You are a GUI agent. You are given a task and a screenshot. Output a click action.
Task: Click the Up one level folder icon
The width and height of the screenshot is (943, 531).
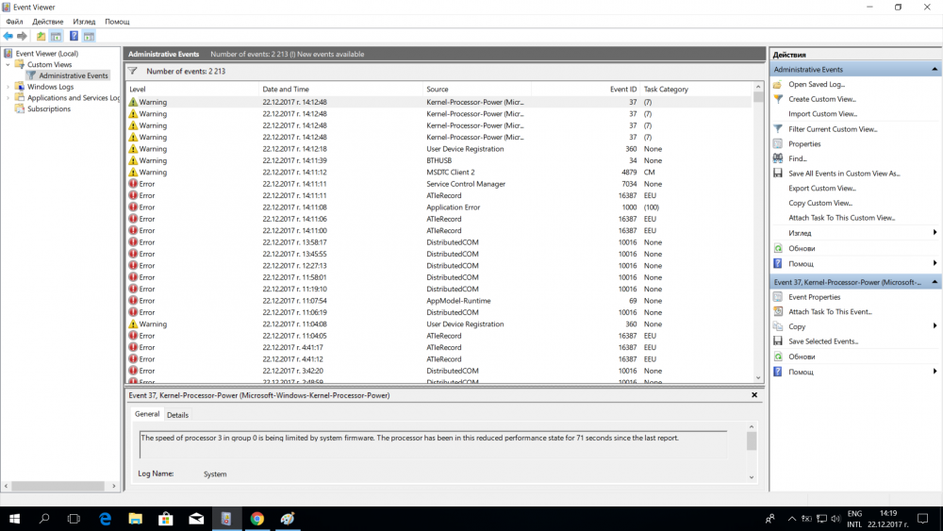coord(41,37)
